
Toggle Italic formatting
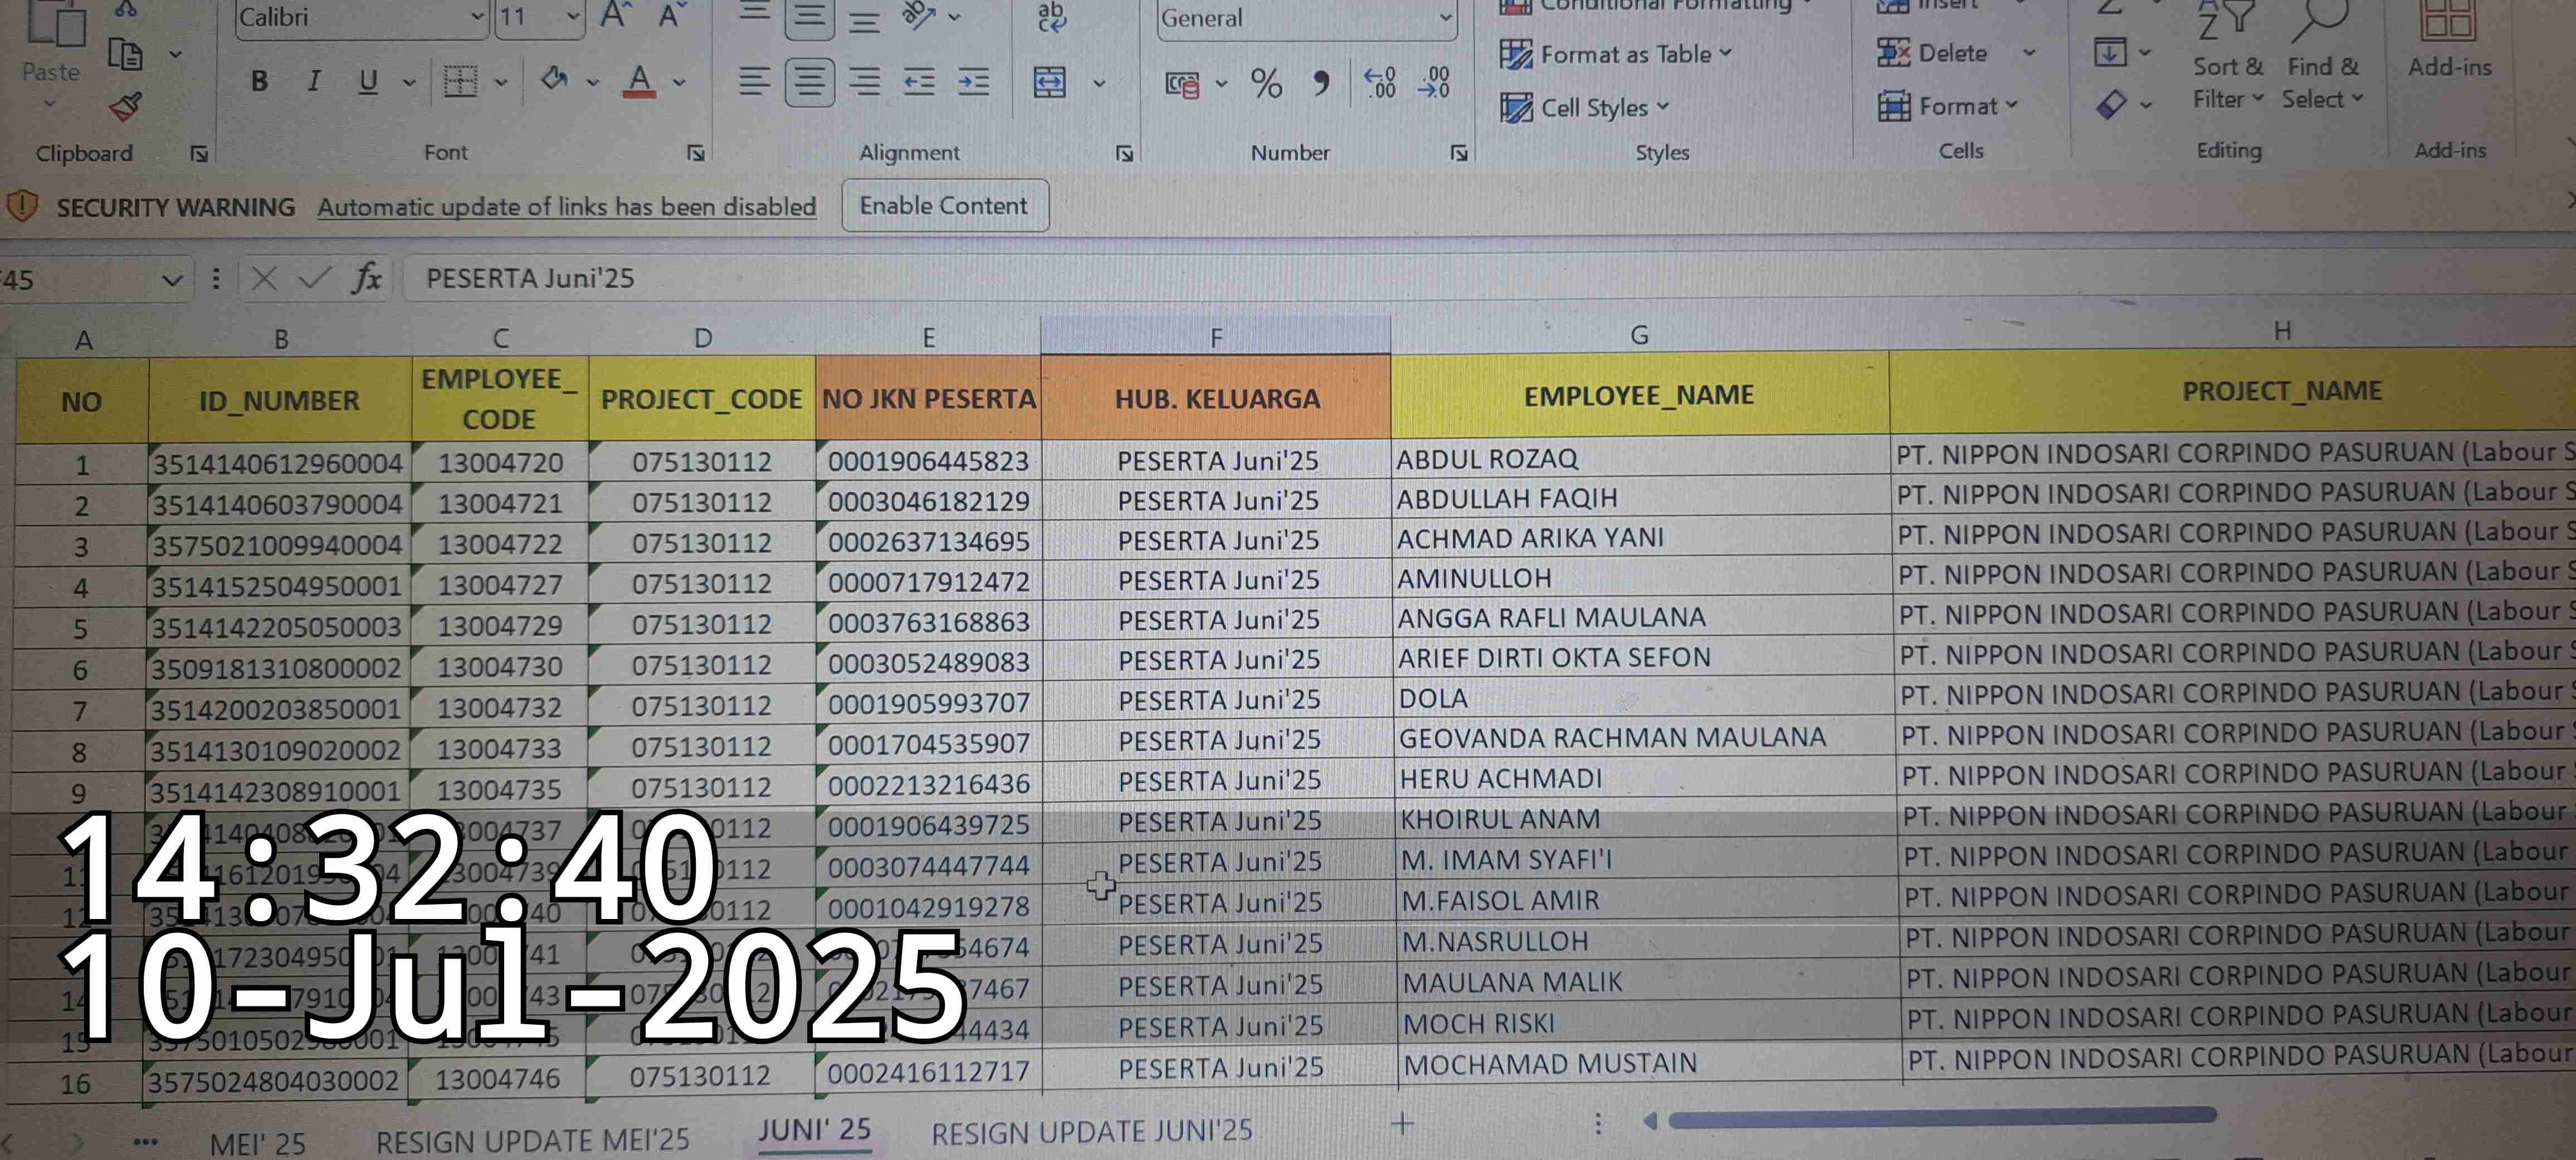tap(314, 81)
